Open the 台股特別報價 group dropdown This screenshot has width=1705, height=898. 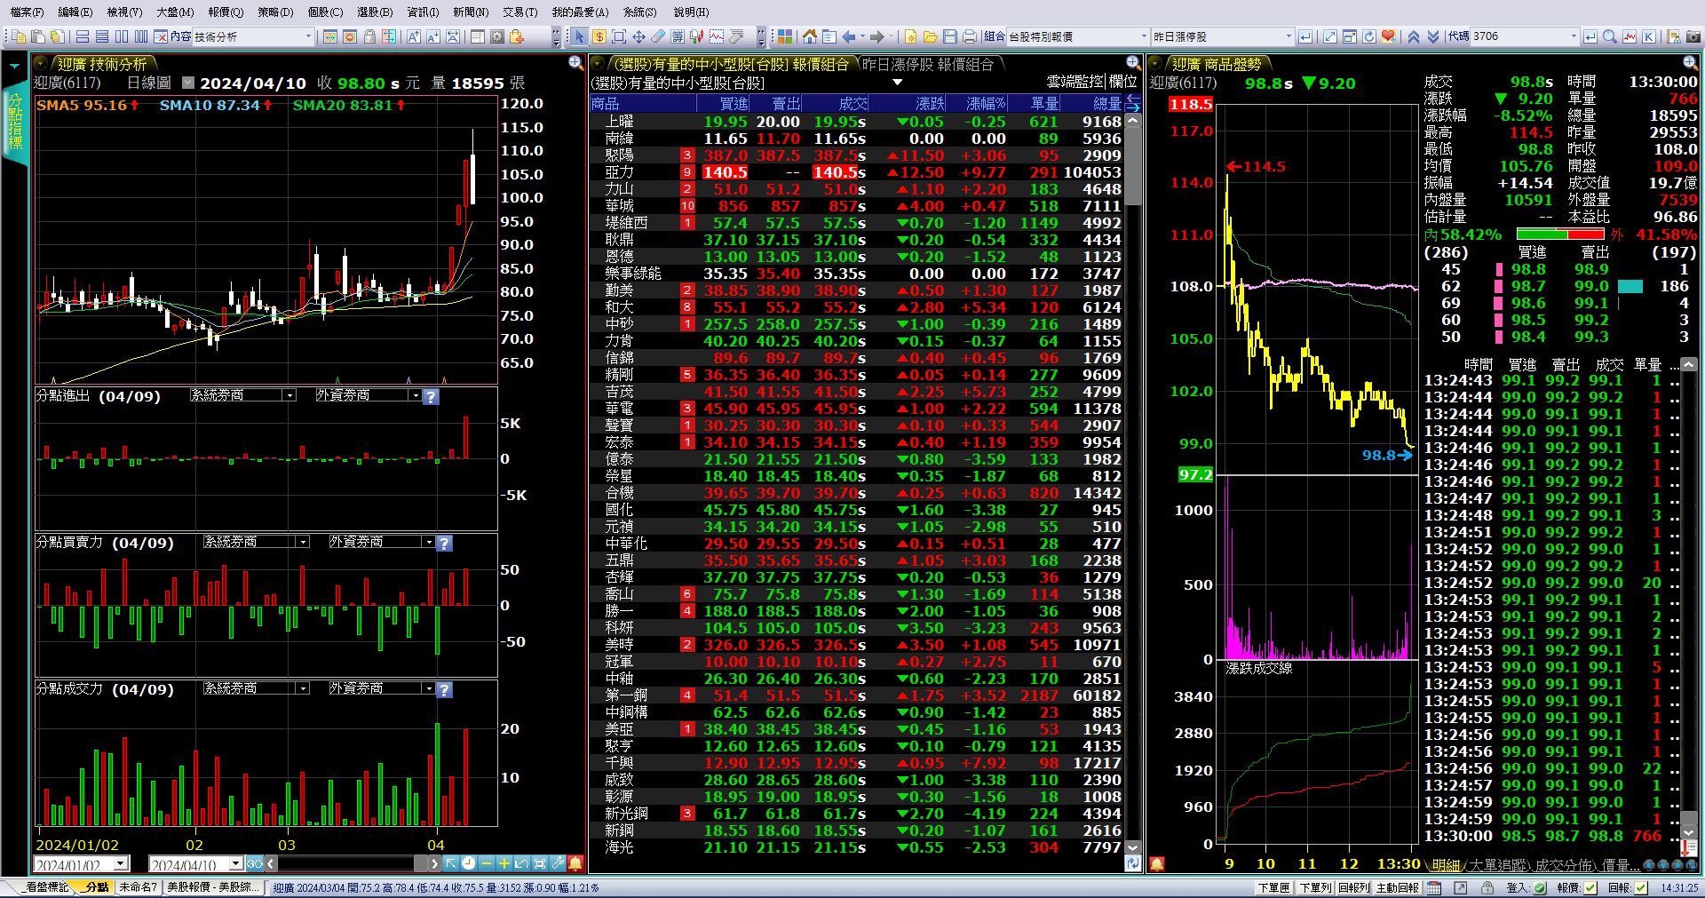pos(1143,36)
